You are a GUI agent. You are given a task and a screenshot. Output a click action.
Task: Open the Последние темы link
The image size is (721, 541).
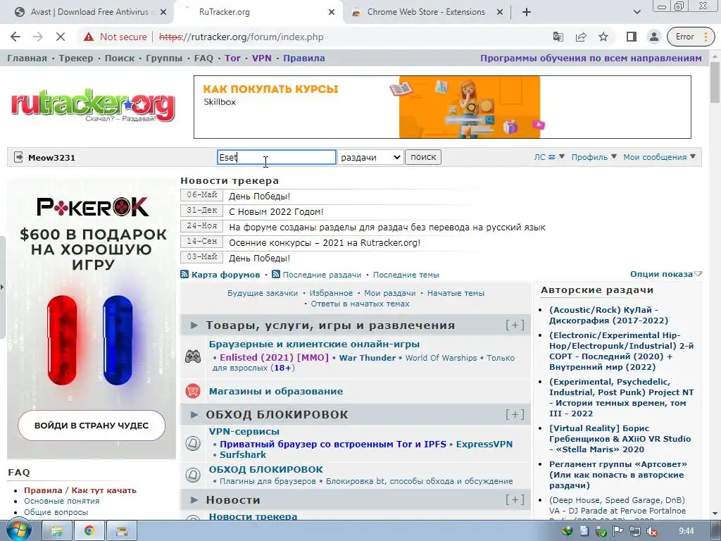click(x=406, y=275)
